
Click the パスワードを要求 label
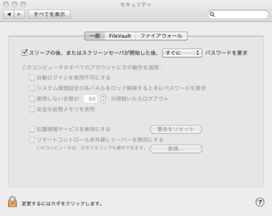pos(226,53)
